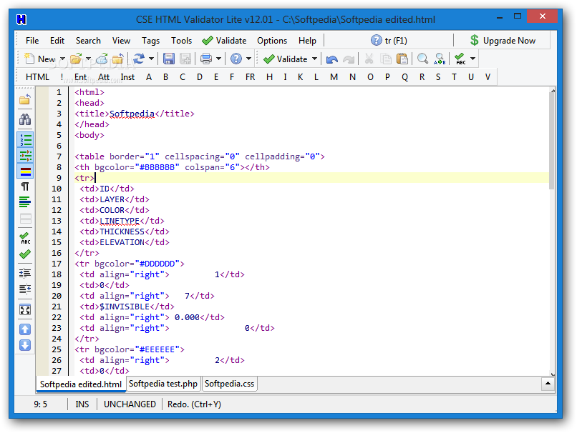Switch to the Softpedia.css tab
The image size is (577, 433).
click(x=229, y=384)
